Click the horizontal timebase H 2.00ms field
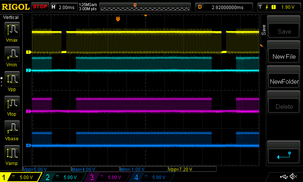The image size is (303, 182). pos(64,7)
